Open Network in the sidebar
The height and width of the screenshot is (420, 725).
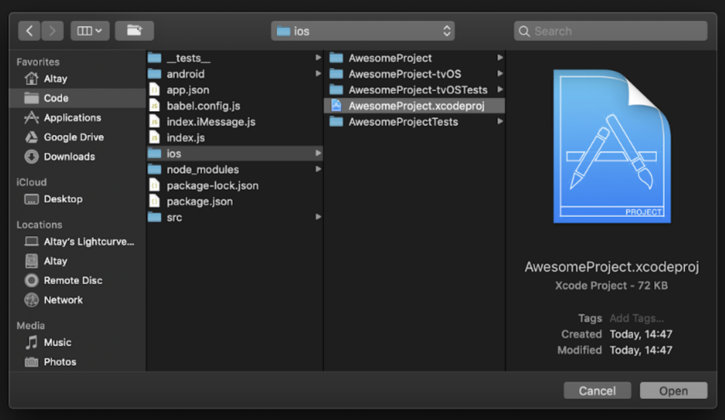tap(77, 300)
